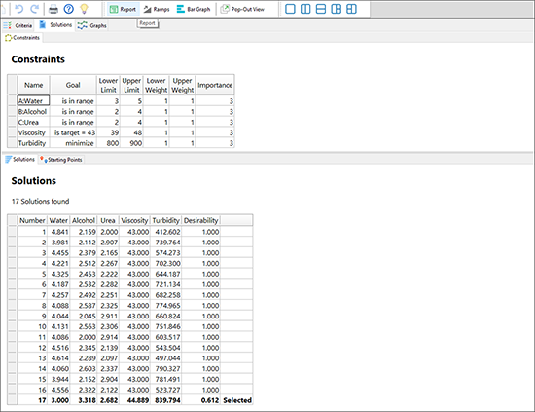This screenshot has height=412, width=535.
Task: Click the light bulb tips icon
Action: [x=84, y=9]
